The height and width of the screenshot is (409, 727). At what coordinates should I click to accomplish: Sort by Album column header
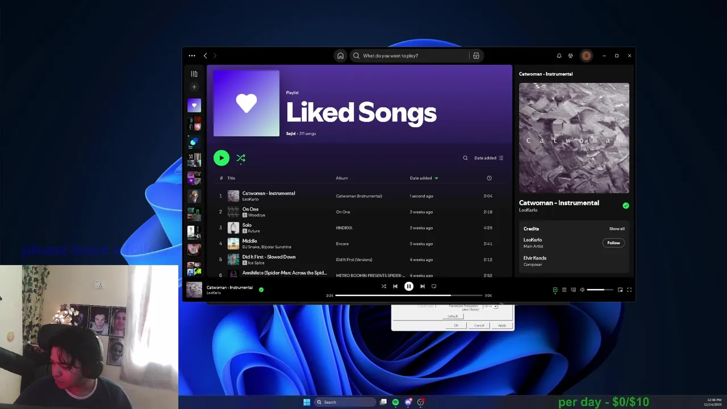point(342,178)
